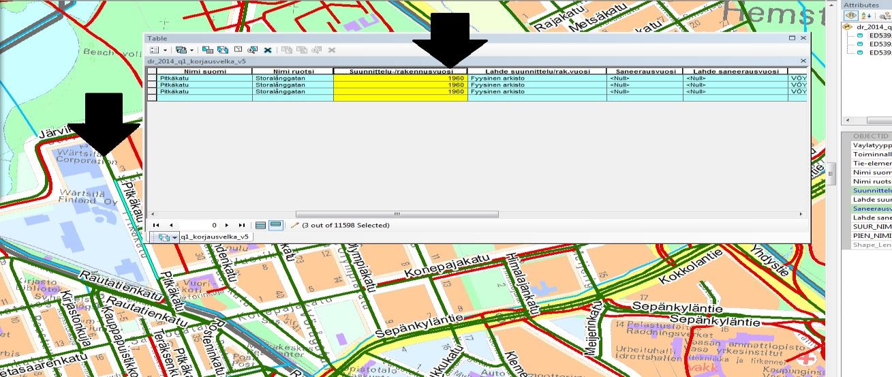
Task: Maximize the Table window
Action: pyautogui.click(x=792, y=39)
